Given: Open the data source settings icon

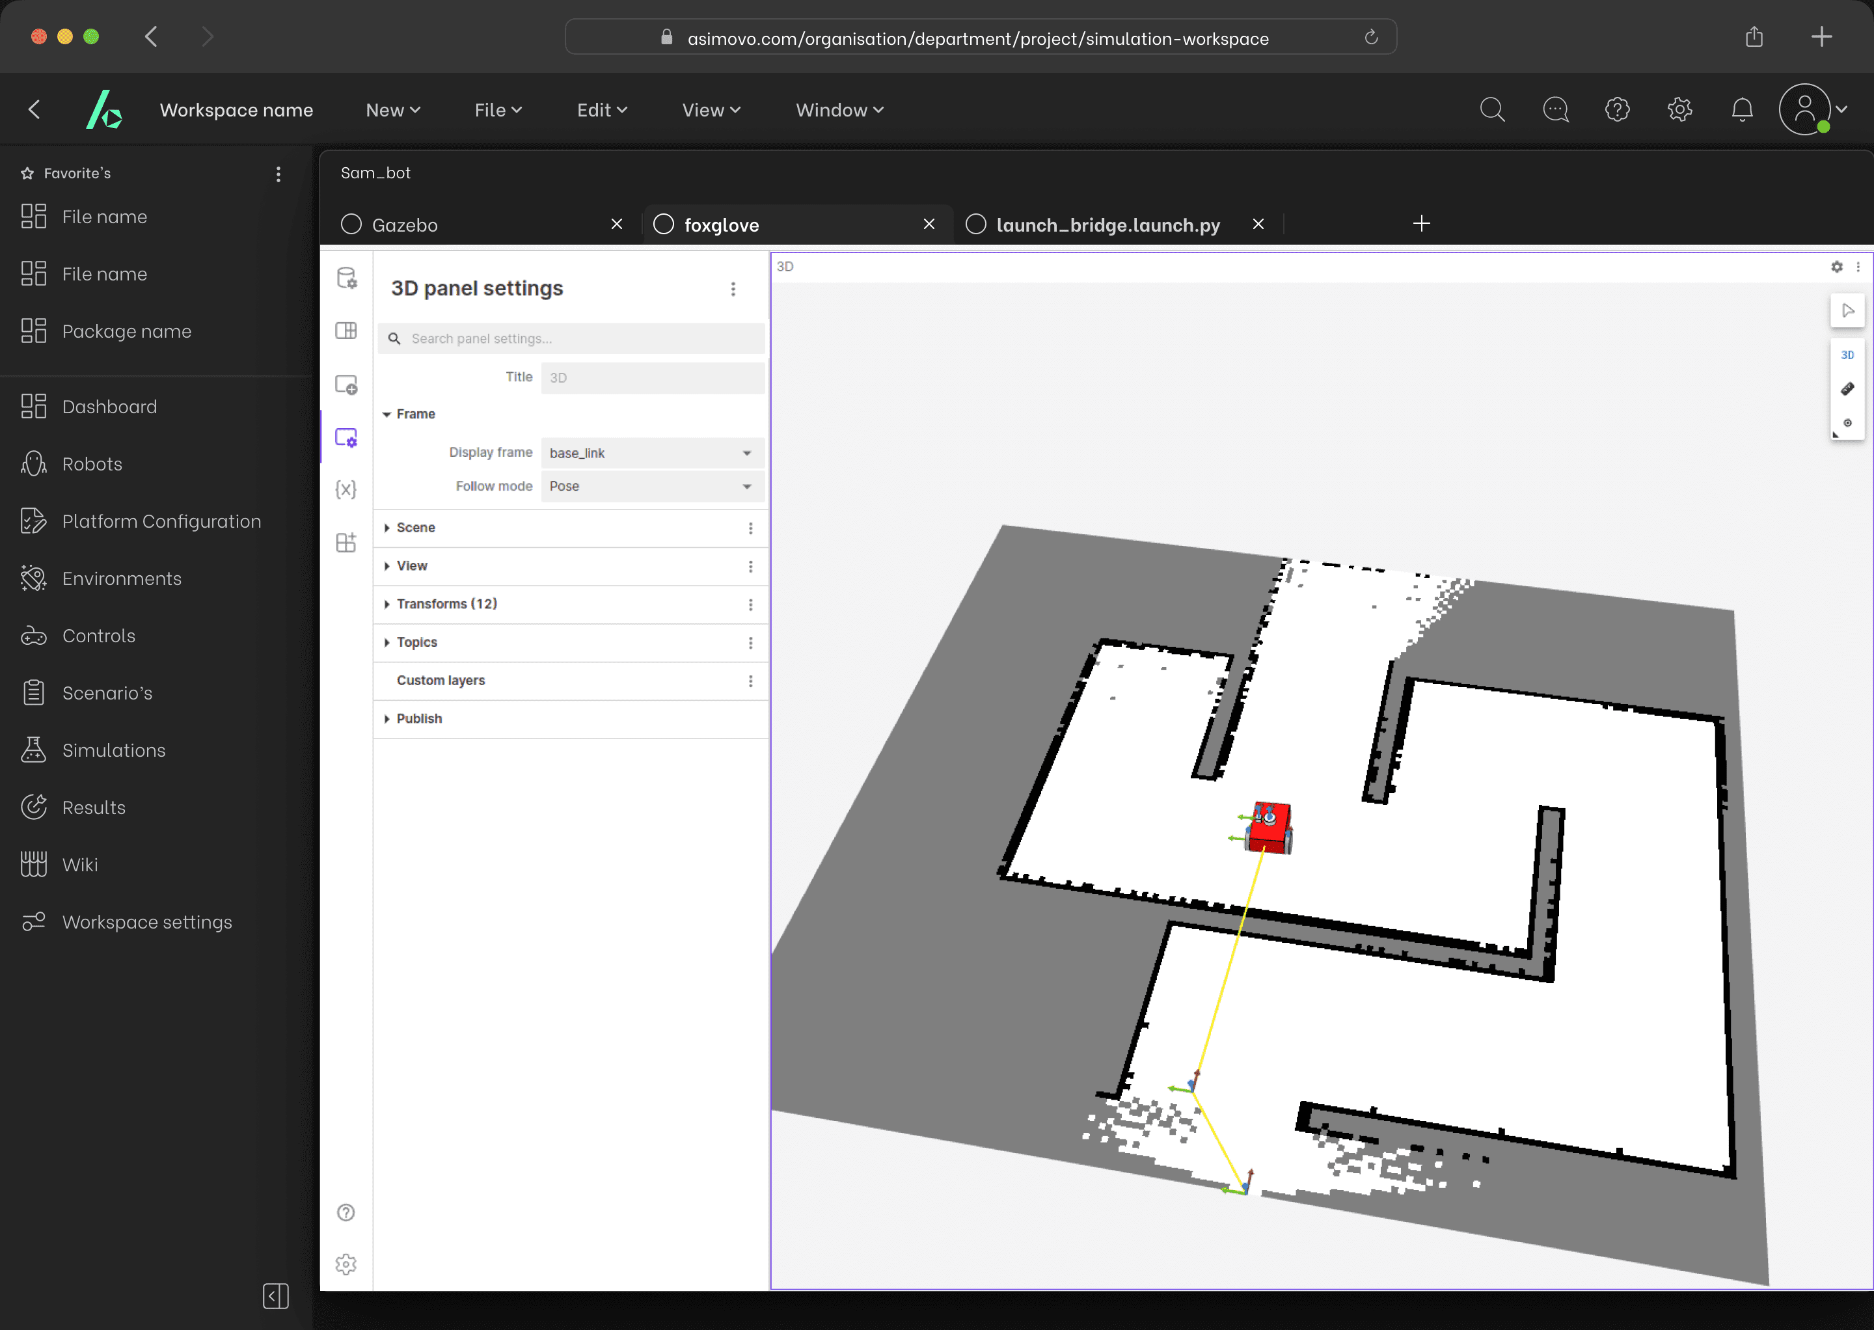Looking at the screenshot, I should point(346,278).
